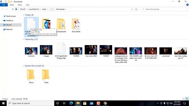Open the Share ribbon tab

pos(20,5)
